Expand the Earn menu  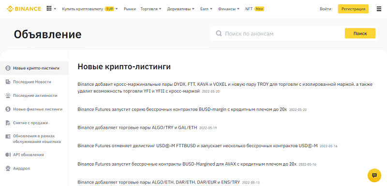[207, 9]
